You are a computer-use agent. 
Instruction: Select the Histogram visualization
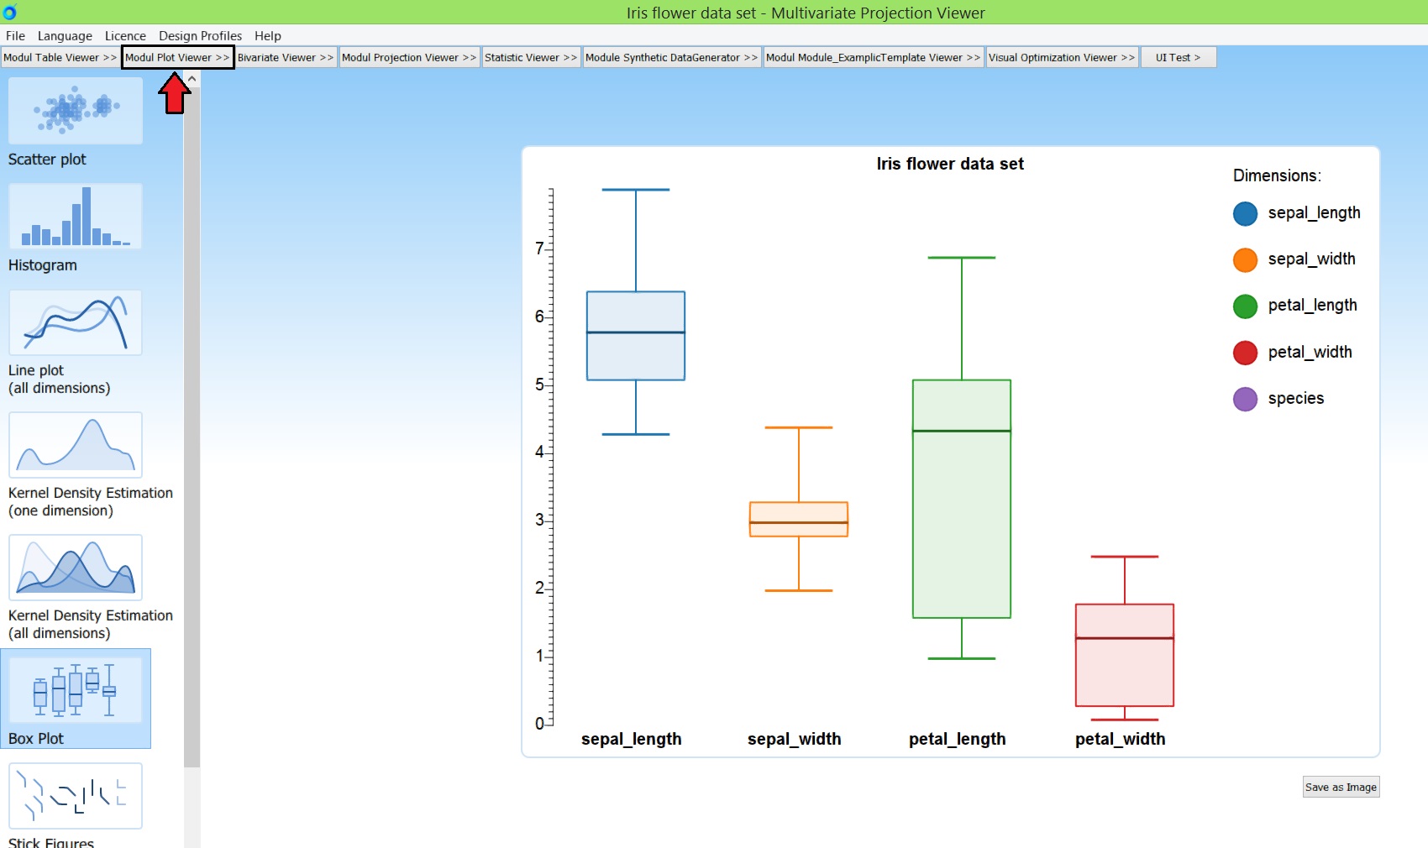[x=75, y=217]
